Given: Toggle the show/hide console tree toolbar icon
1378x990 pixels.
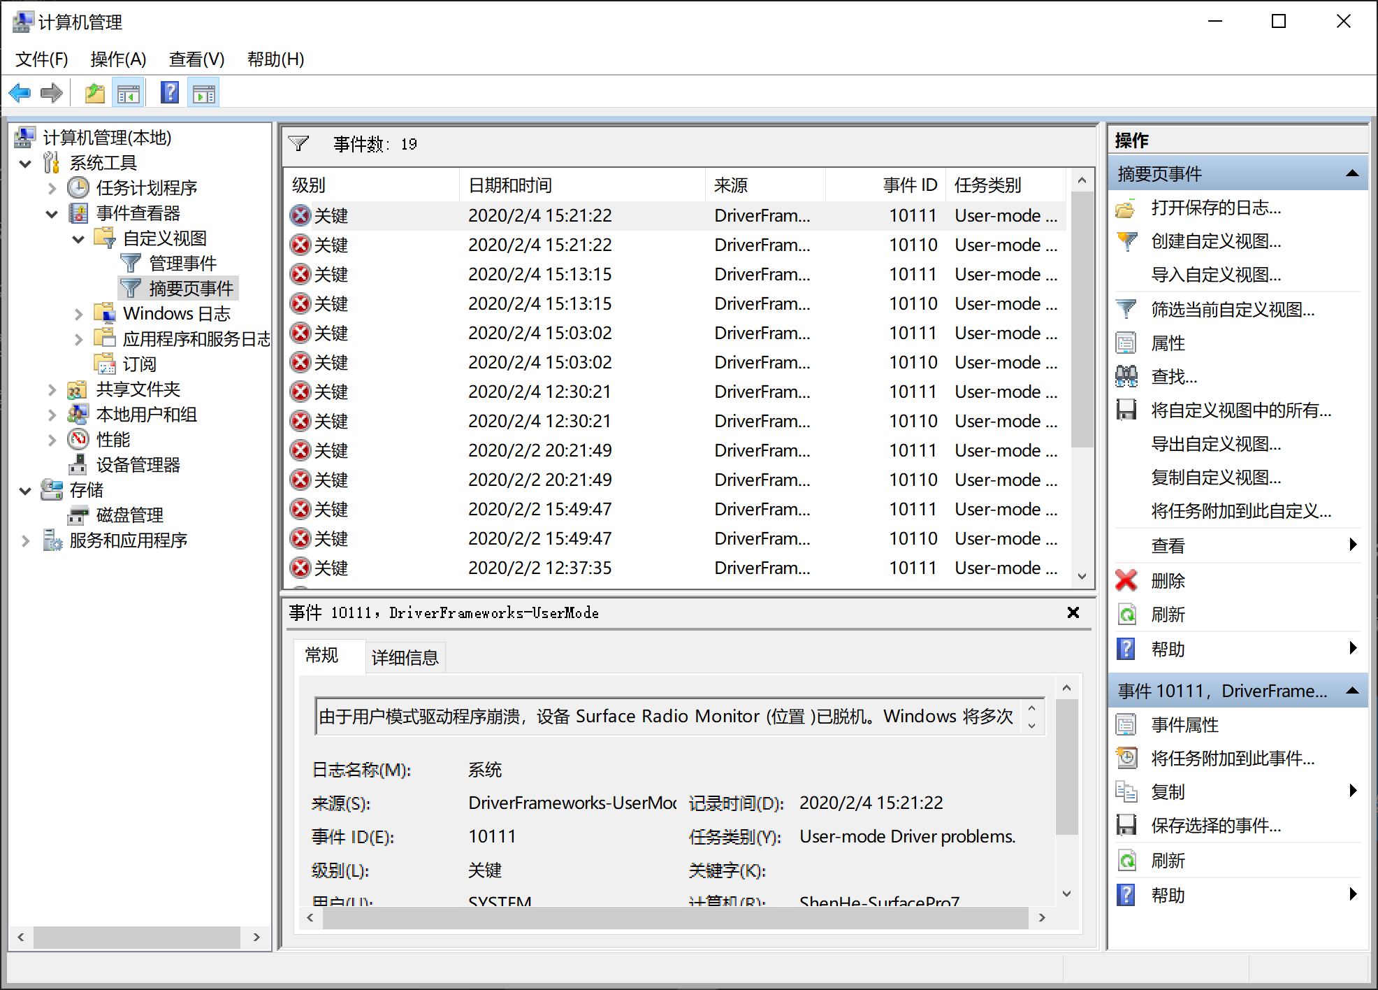Looking at the screenshot, I should pos(129,93).
